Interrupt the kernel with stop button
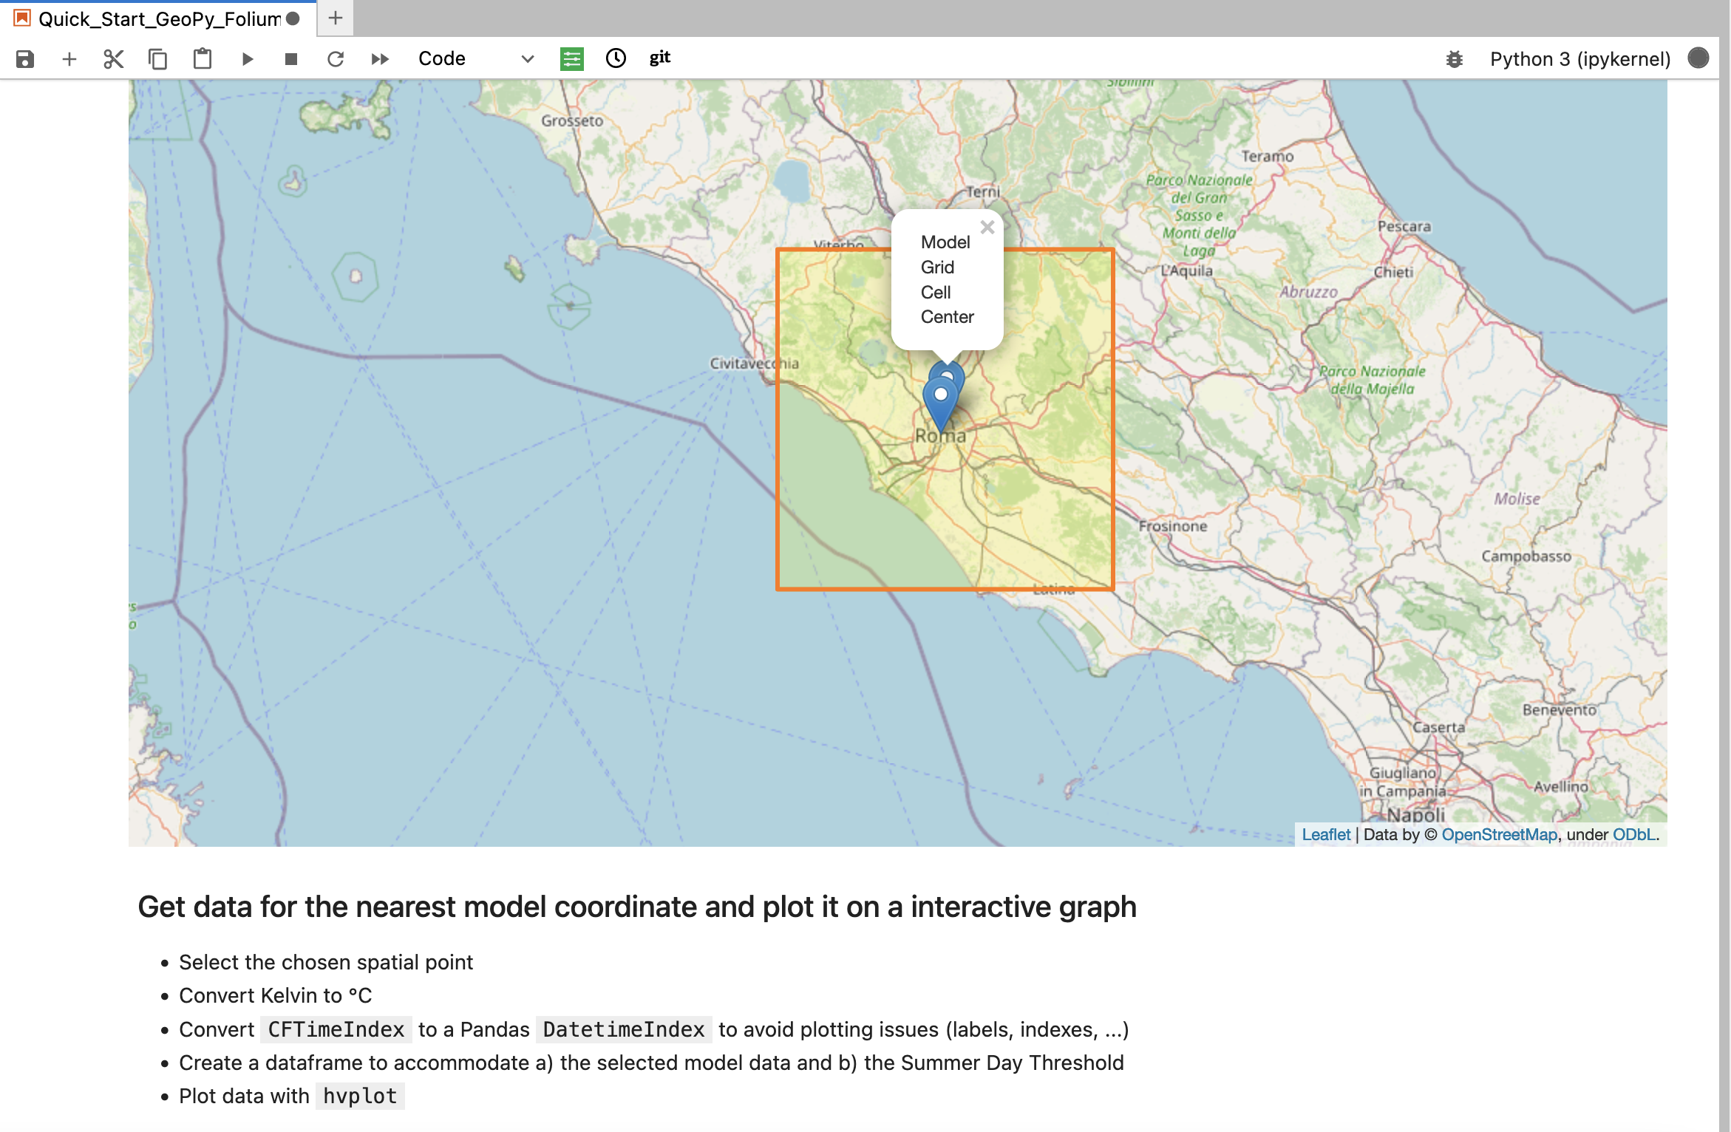The height and width of the screenshot is (1132, 1731). (x=291, y=58)
